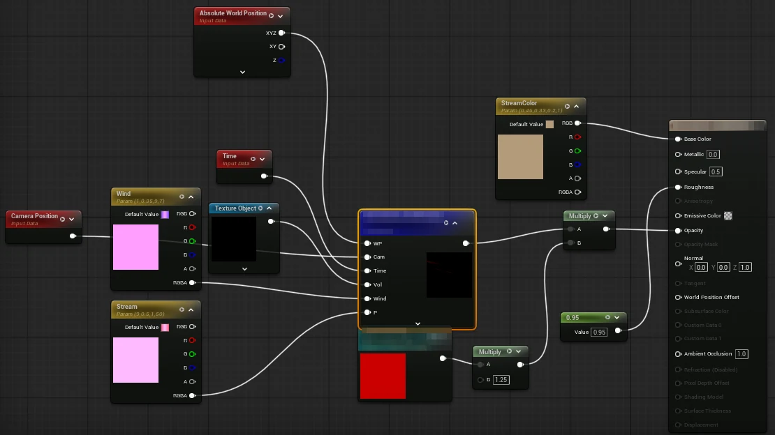775x435 pixels.
Task: Click the Vol input pin on the selected node
Action: [367, 285]
